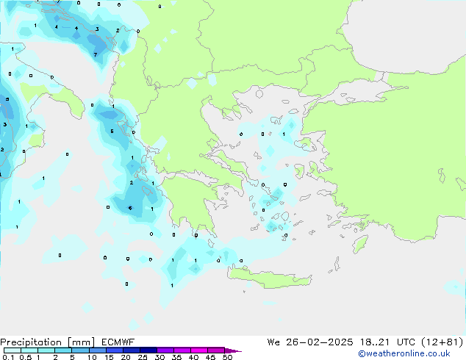Click the '0.1' legend scale label

8,357
